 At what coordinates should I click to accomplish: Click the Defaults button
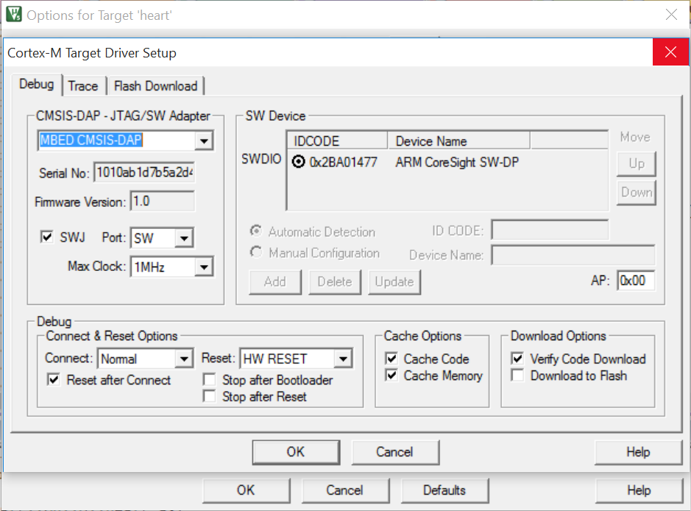click(x=444, y=490)
